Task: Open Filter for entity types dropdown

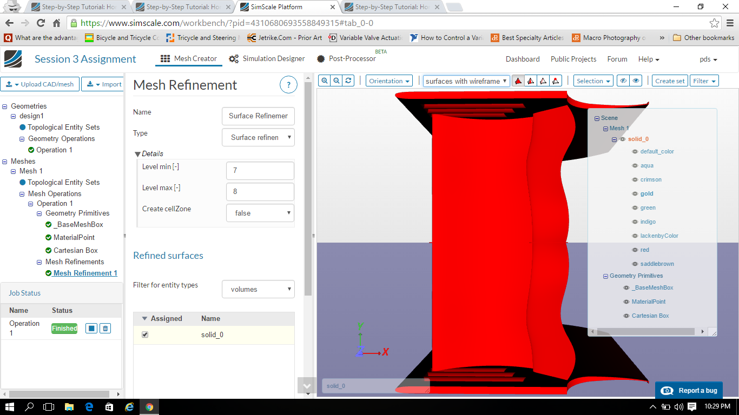Action: coord(259,289)
